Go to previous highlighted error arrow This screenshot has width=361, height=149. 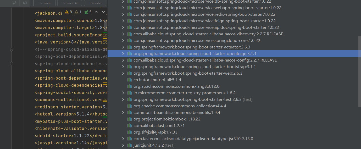click(x=96, y=12)
